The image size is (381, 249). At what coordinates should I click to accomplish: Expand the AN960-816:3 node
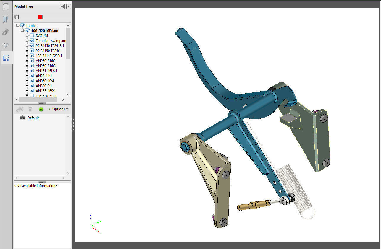[x=27, y=66]
